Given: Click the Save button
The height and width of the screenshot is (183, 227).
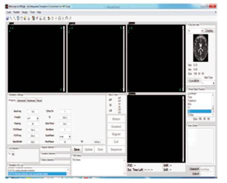Looking at the screenshot, I should point(77,150).
